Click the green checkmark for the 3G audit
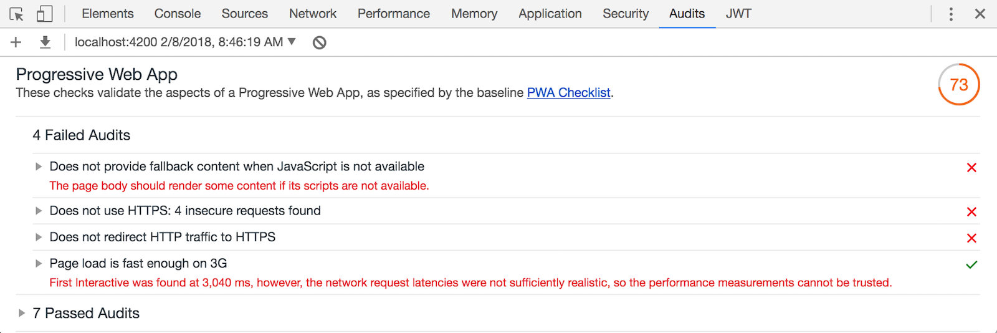 [971, 264]
